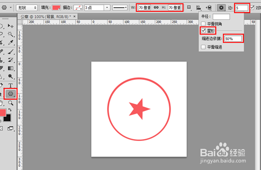Switch to the 公章 document tab
Screen dimensions: 261x170
(46, 16)
